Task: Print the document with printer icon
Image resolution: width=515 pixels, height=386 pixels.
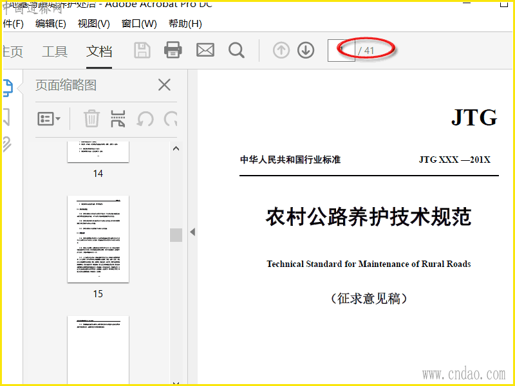Action: click(x=173, y=50)
